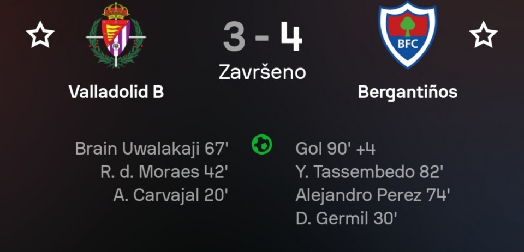Open scorer Brain Uwalakaji 67'
The image size is (524, 252).
pyautogui.click(x=152, y=149)
